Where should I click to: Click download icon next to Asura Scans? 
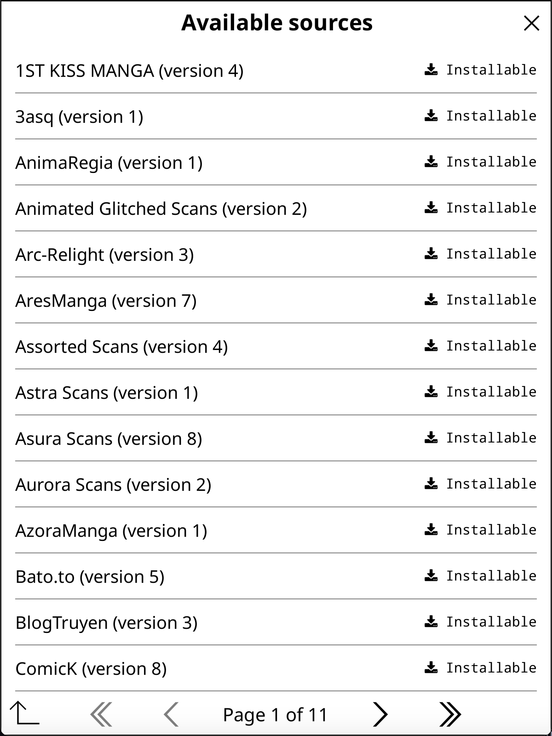pyautogui.click(x=431, y=438)
